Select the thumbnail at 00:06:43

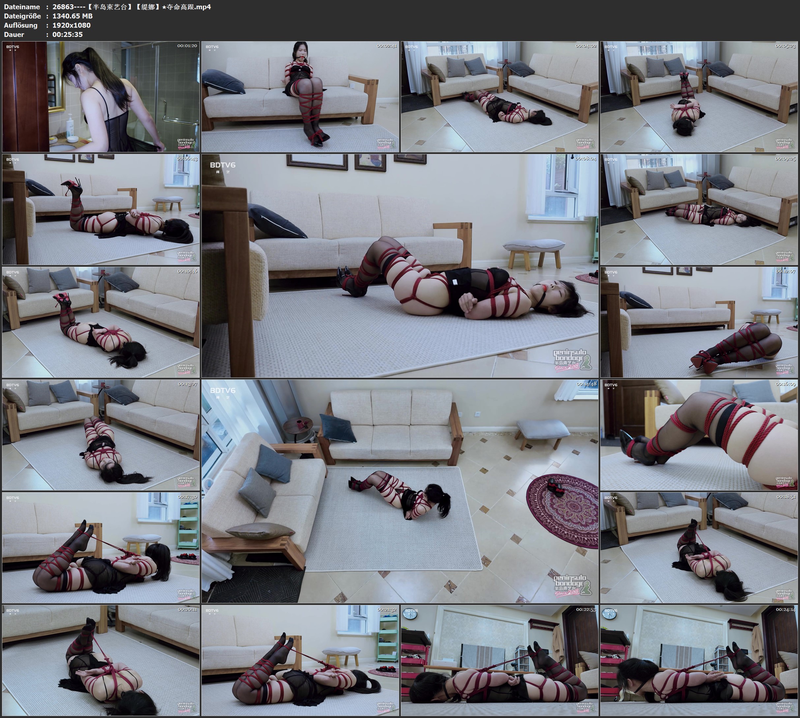(x=101, y=209)
